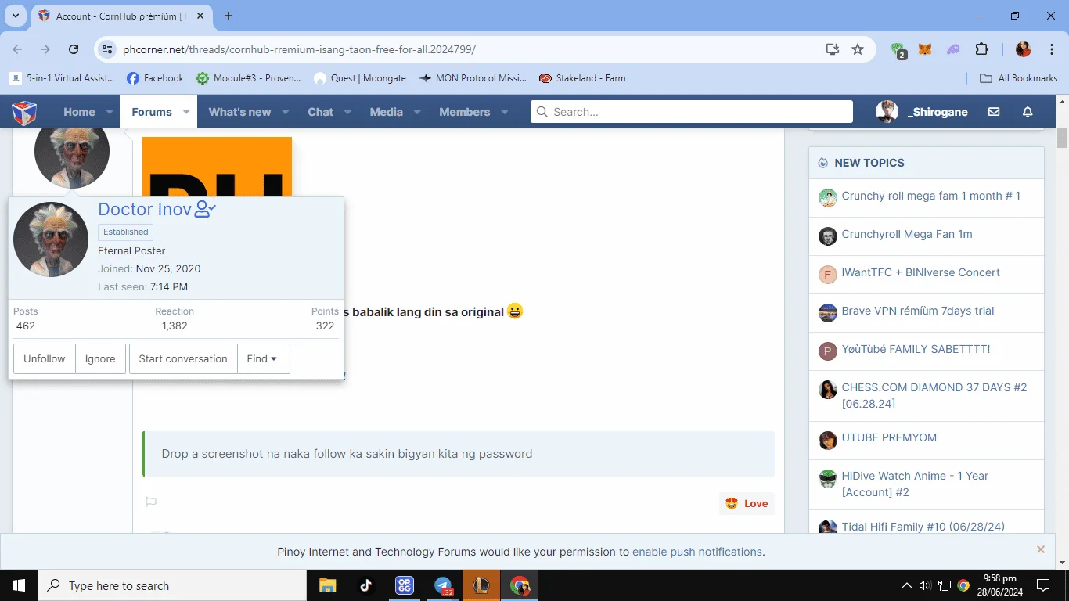
Task: Open the What's new nav item
Action: coord(239,112)
